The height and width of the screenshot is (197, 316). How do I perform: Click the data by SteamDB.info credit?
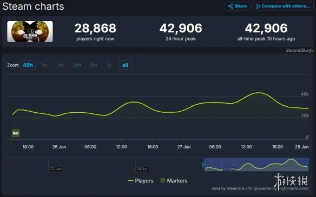point(260,188)
